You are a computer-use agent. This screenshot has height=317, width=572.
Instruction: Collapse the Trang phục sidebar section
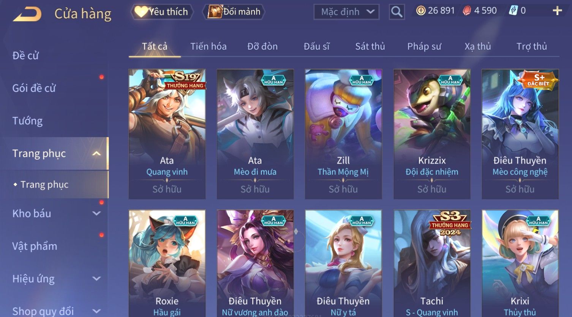(x=96, y=154)
